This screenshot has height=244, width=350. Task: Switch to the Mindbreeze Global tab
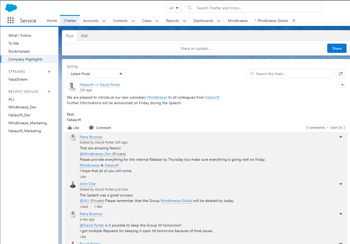[271, 21]
